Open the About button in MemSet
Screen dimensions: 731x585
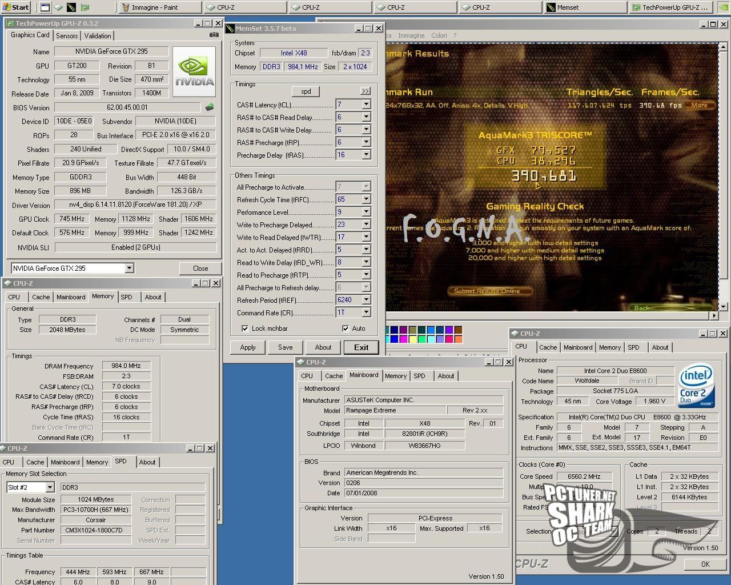(x=323, y=347)
